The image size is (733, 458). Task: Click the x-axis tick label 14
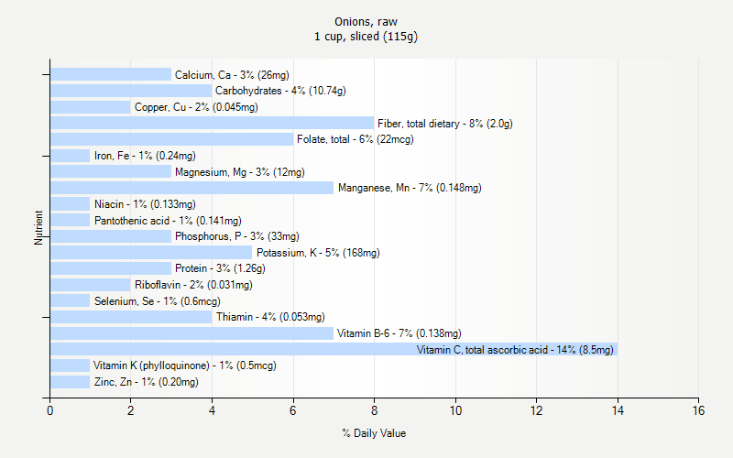coord(618,410)
